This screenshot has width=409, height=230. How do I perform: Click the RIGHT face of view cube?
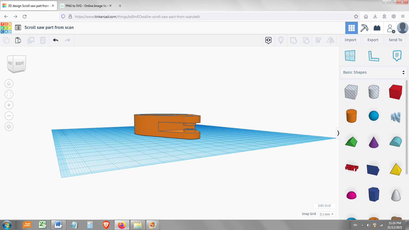[x=20, y=64]
